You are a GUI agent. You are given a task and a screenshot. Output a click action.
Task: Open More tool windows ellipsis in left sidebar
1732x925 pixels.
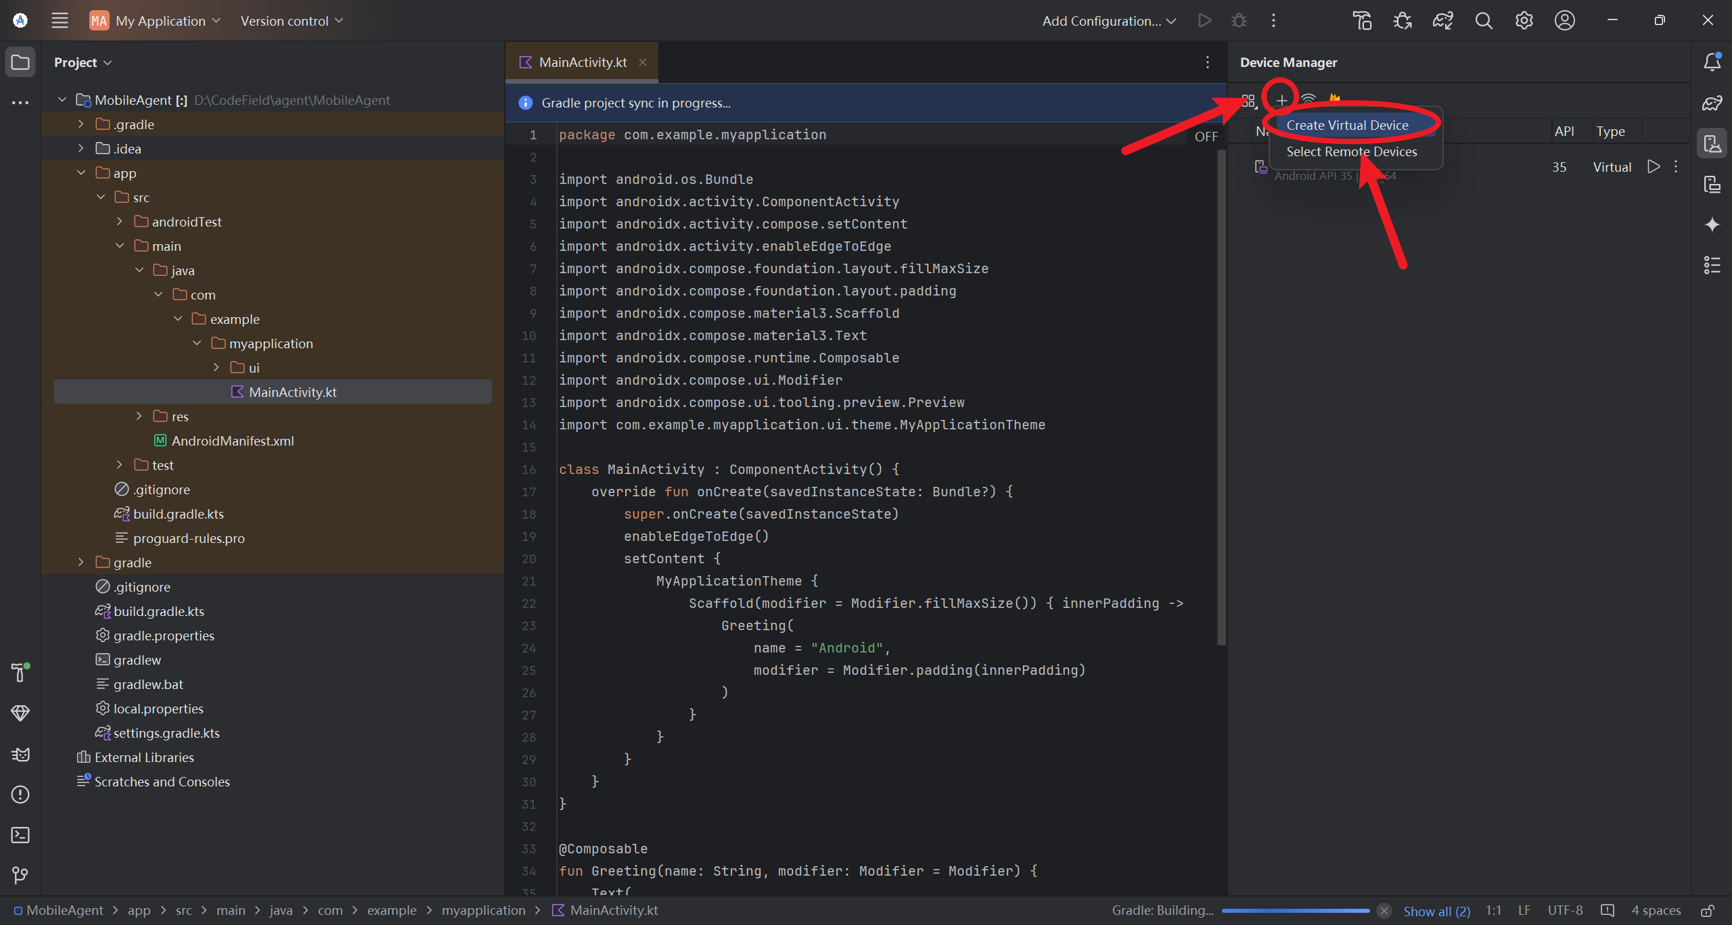[x=20, y=103]
